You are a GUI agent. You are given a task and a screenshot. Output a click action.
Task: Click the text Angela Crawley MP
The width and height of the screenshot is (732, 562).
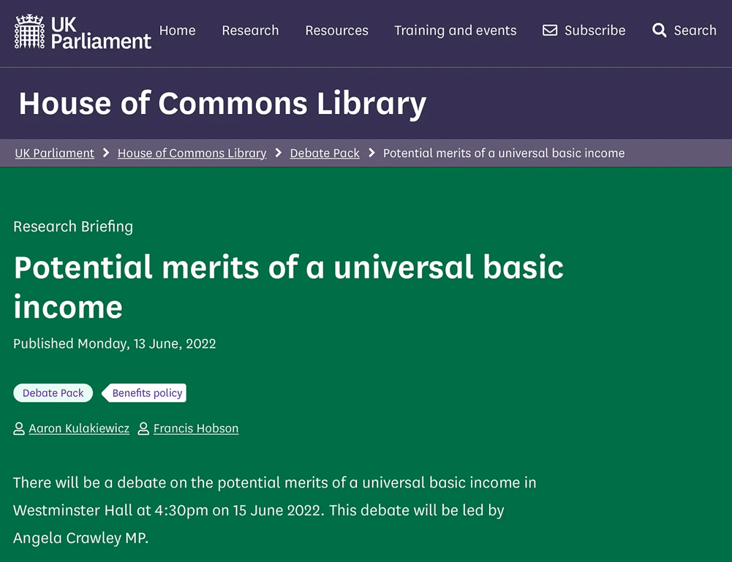coord(80,538)
